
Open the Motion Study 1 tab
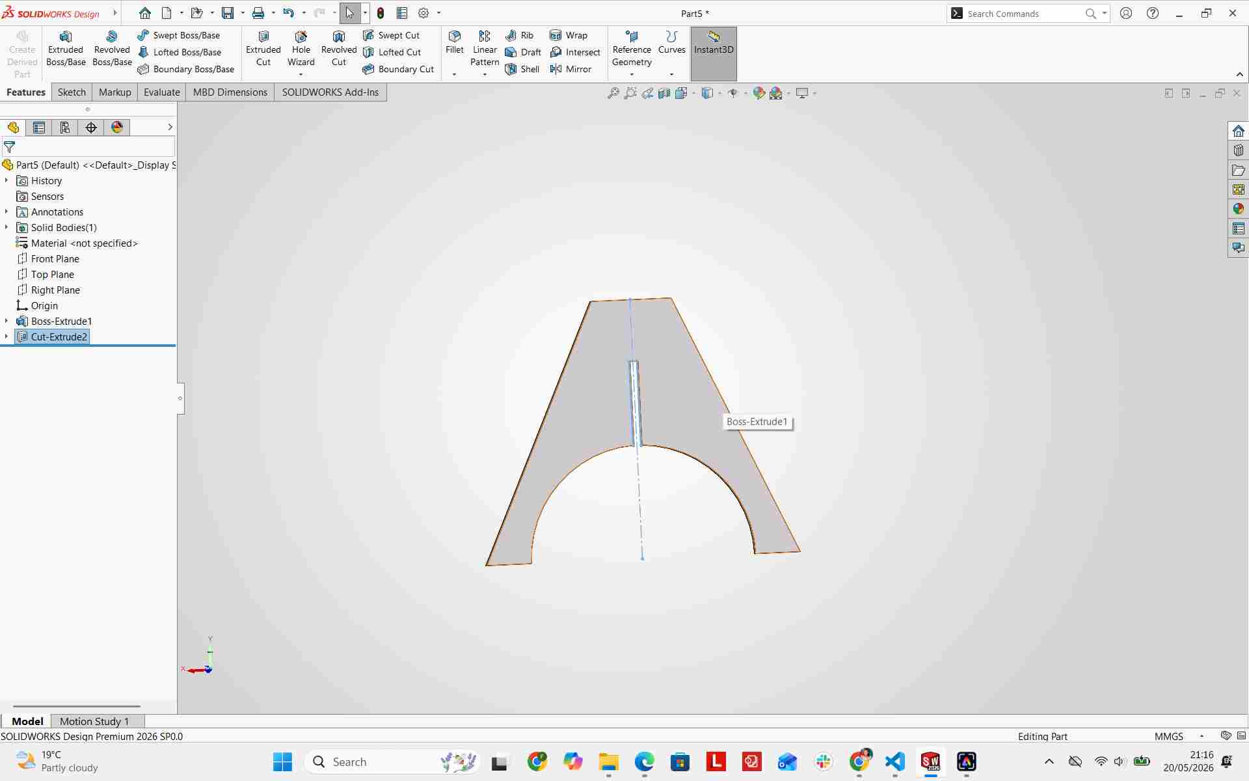[x=94, y=721]
